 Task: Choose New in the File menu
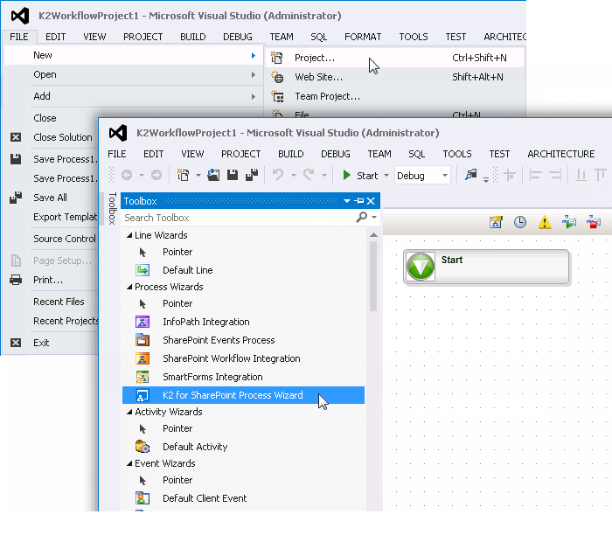pos(133,55)
